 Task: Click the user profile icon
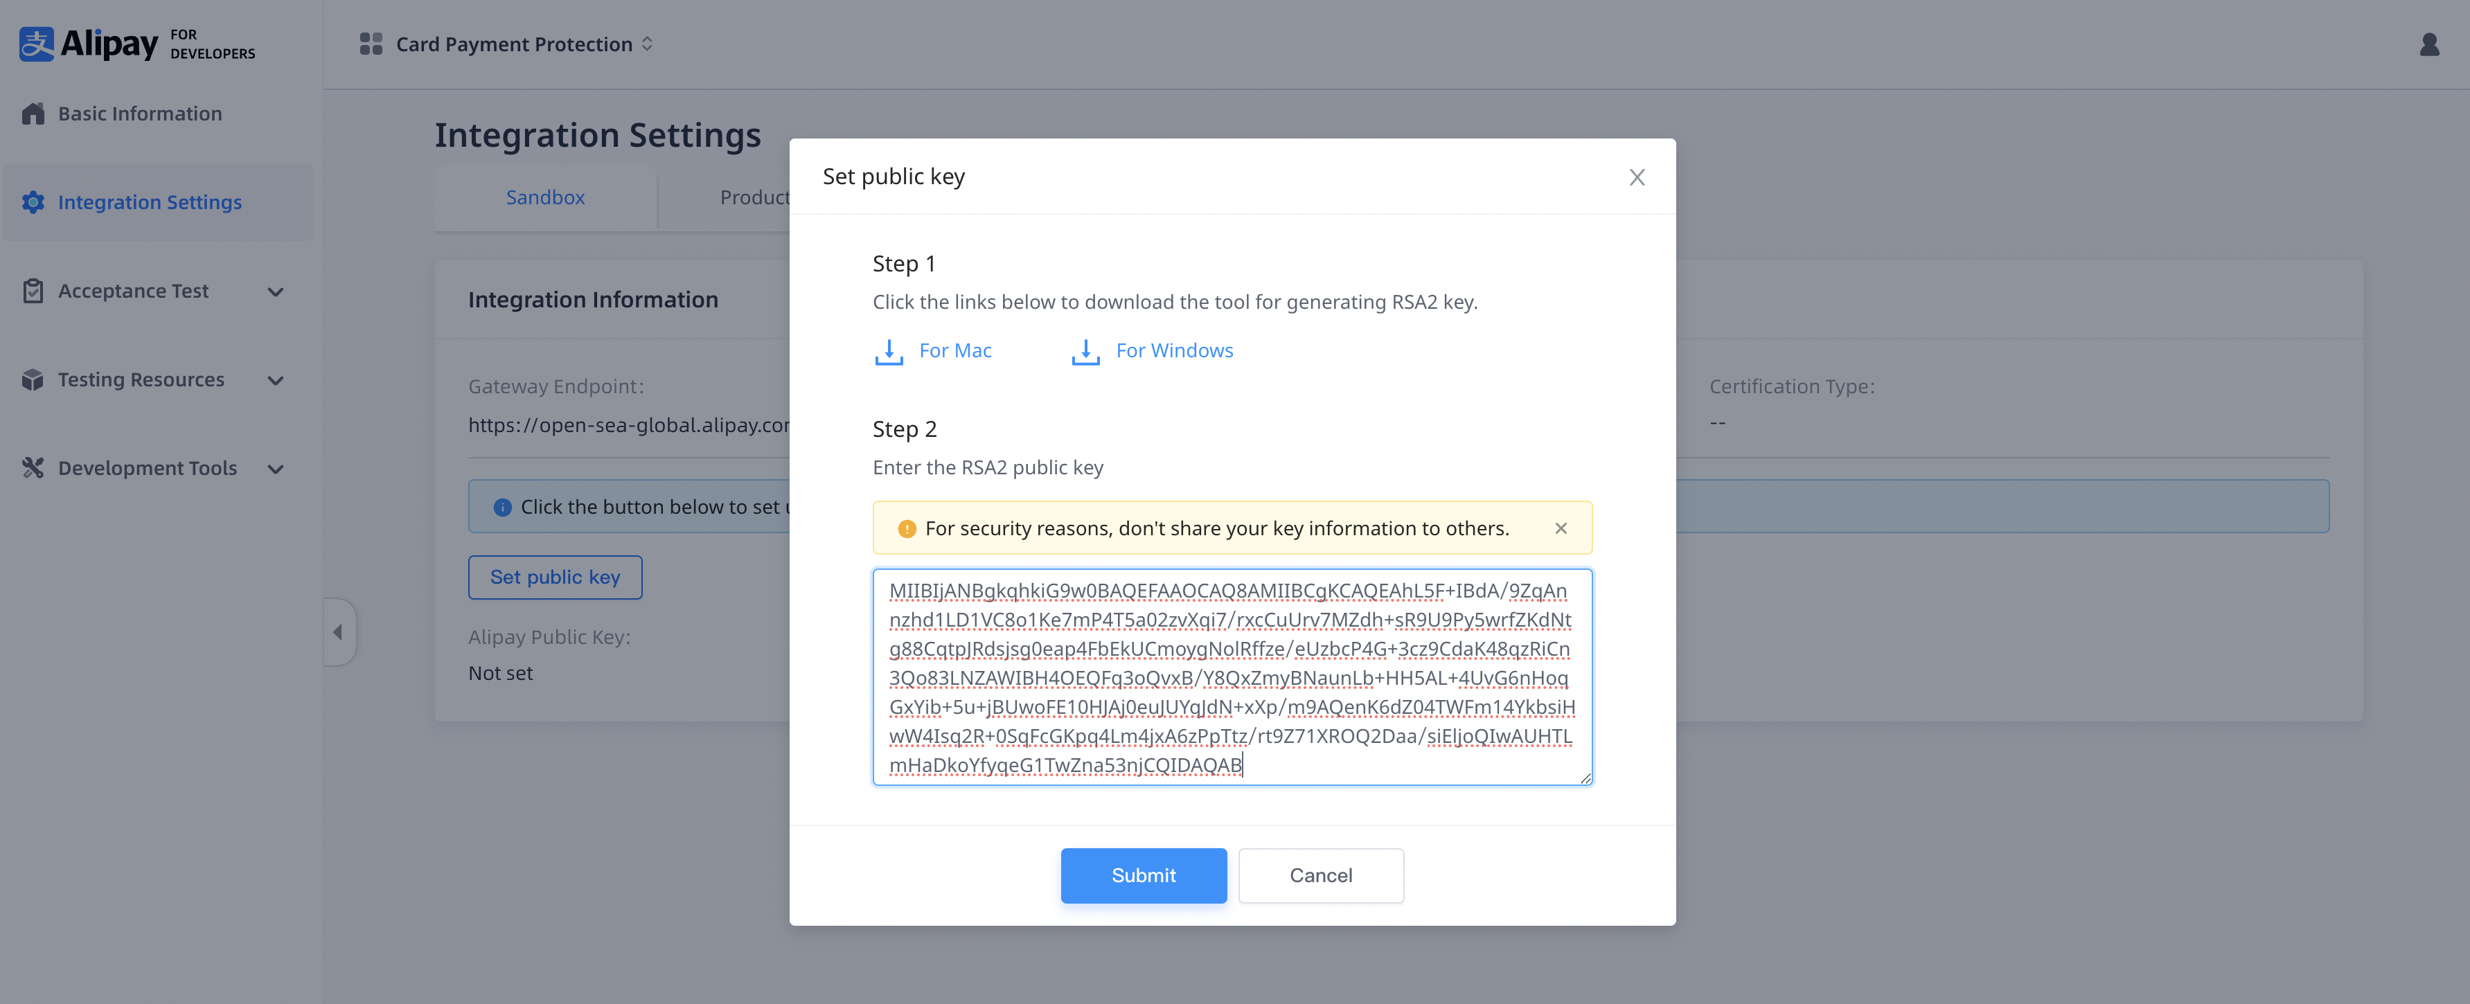coord(2428,45)
